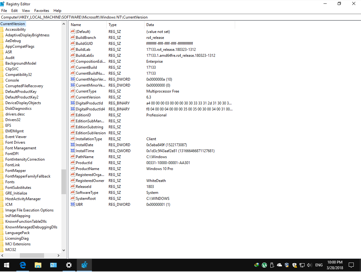Click the key tree's vertical scrollbar thumb

coord(64,182)
